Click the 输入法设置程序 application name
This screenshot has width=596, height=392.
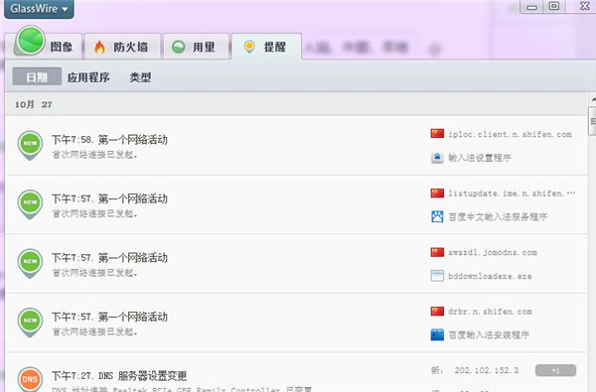pyautogui.click(x=480, y=158)
